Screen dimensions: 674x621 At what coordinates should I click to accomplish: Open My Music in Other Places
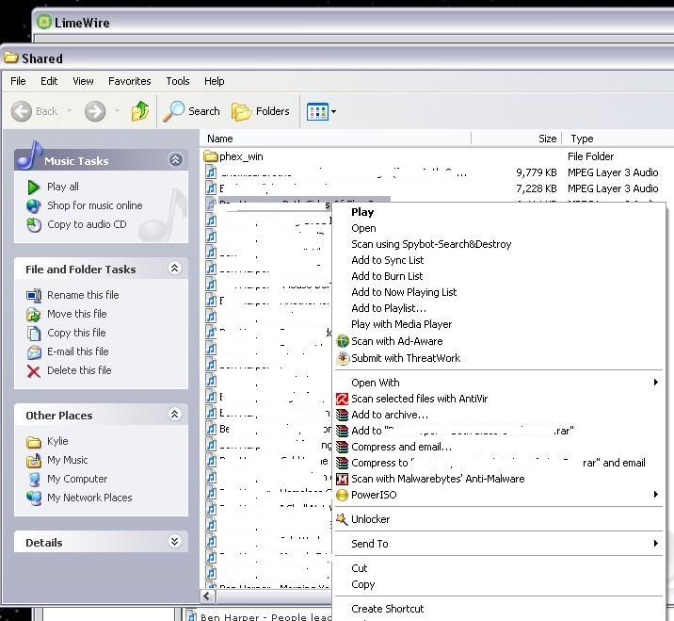[68, 460]
